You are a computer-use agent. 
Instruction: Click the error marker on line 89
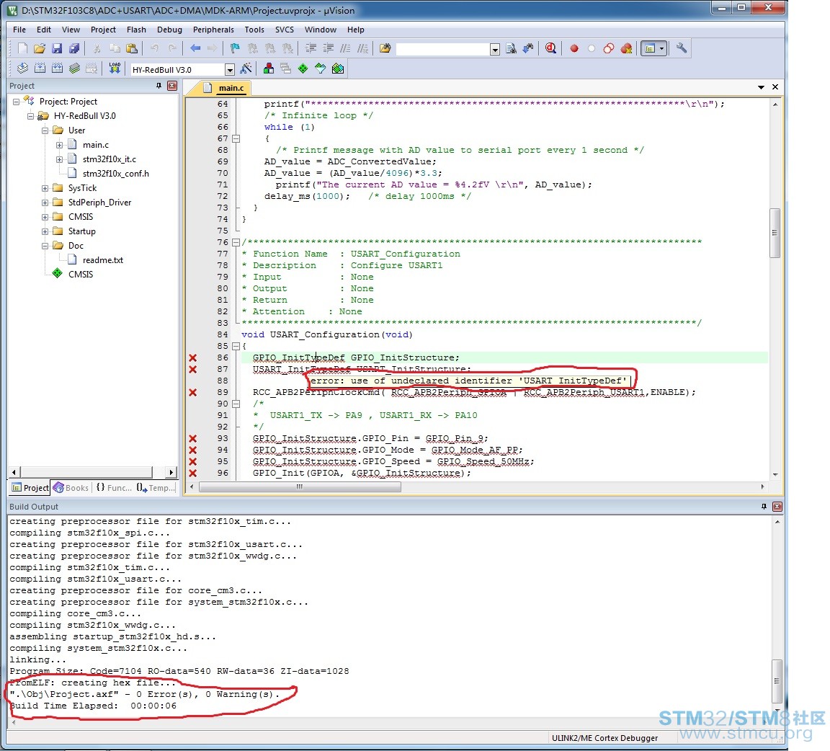point(192,393)
